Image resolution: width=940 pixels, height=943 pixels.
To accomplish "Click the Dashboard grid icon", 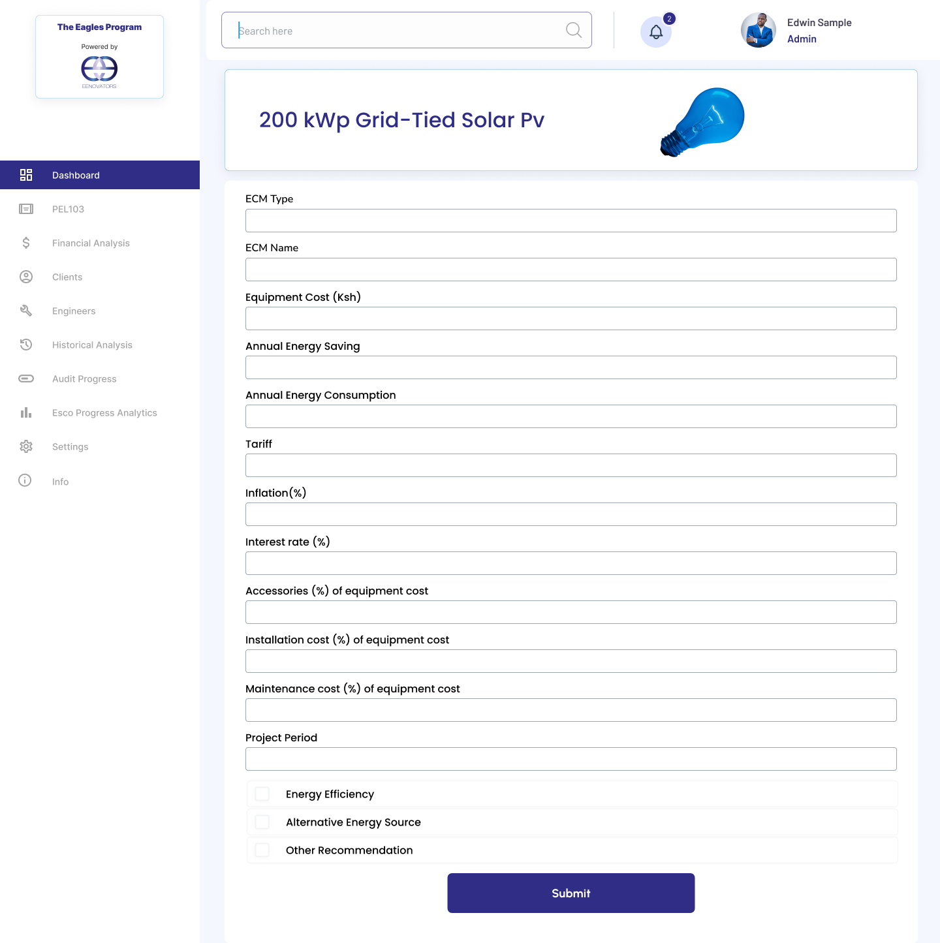I will 26,175.
